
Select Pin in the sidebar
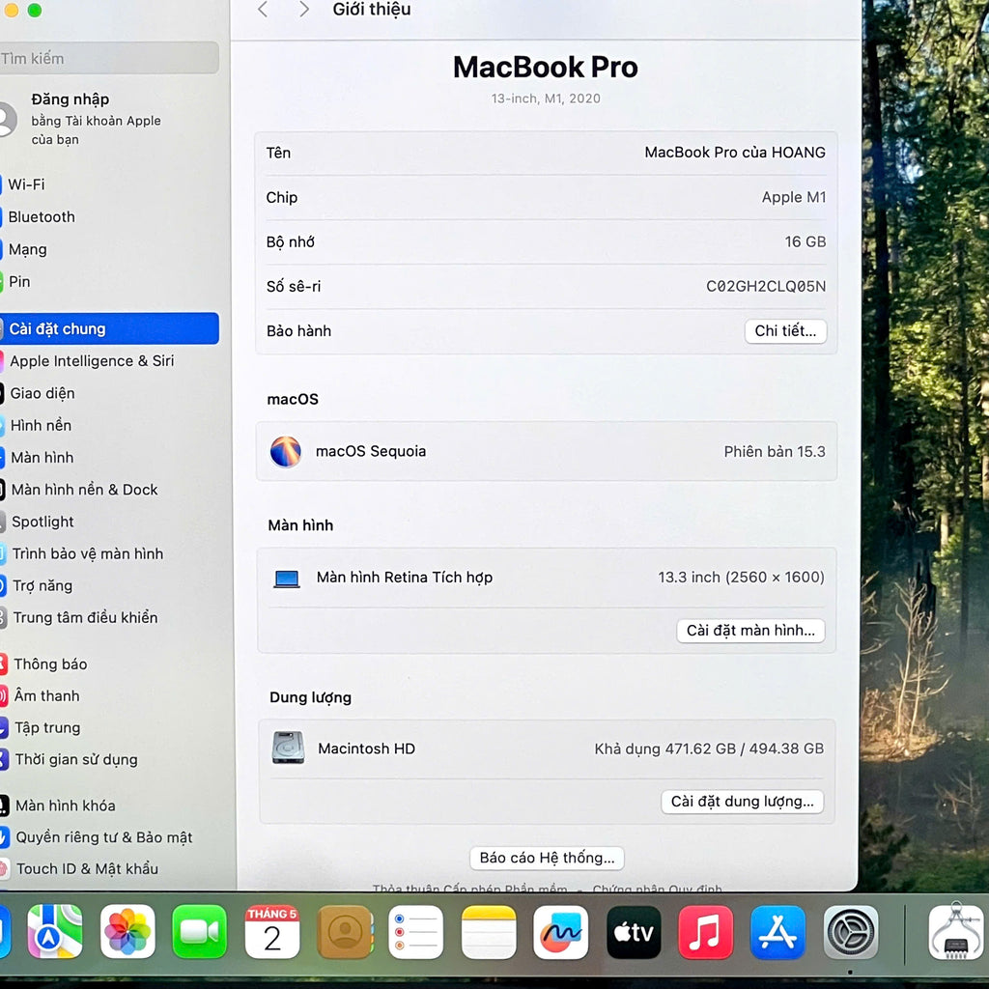point(108,281)
